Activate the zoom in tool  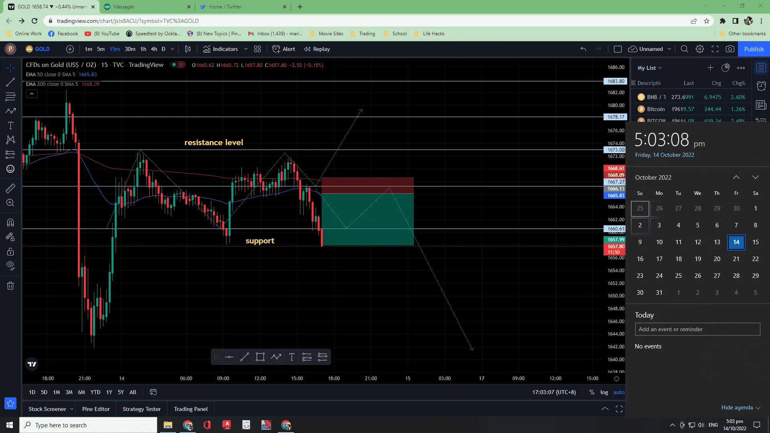pos(10,203)
